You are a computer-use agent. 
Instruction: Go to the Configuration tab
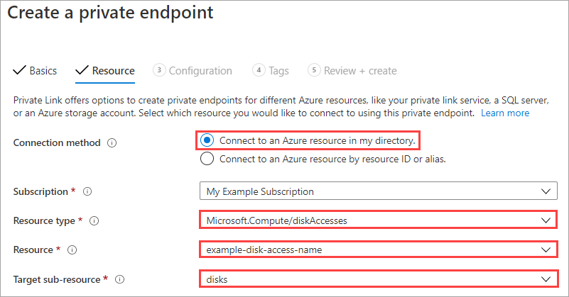coord(200,71)
